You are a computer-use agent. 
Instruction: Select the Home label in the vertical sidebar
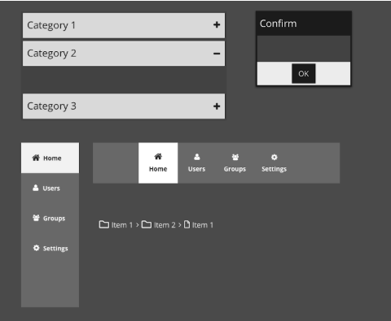click(52, 158)
